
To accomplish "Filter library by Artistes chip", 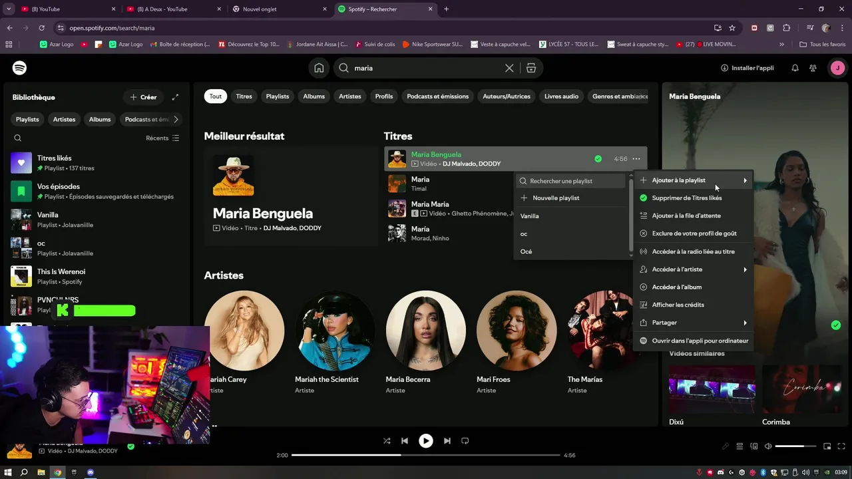I will coord(65,119).
